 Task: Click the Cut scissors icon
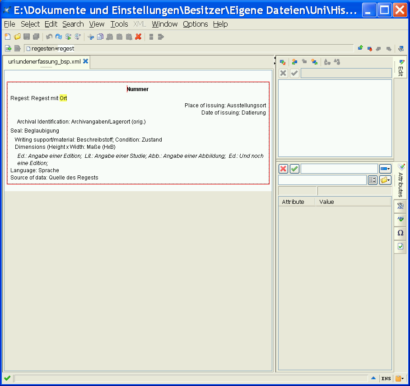91,37
